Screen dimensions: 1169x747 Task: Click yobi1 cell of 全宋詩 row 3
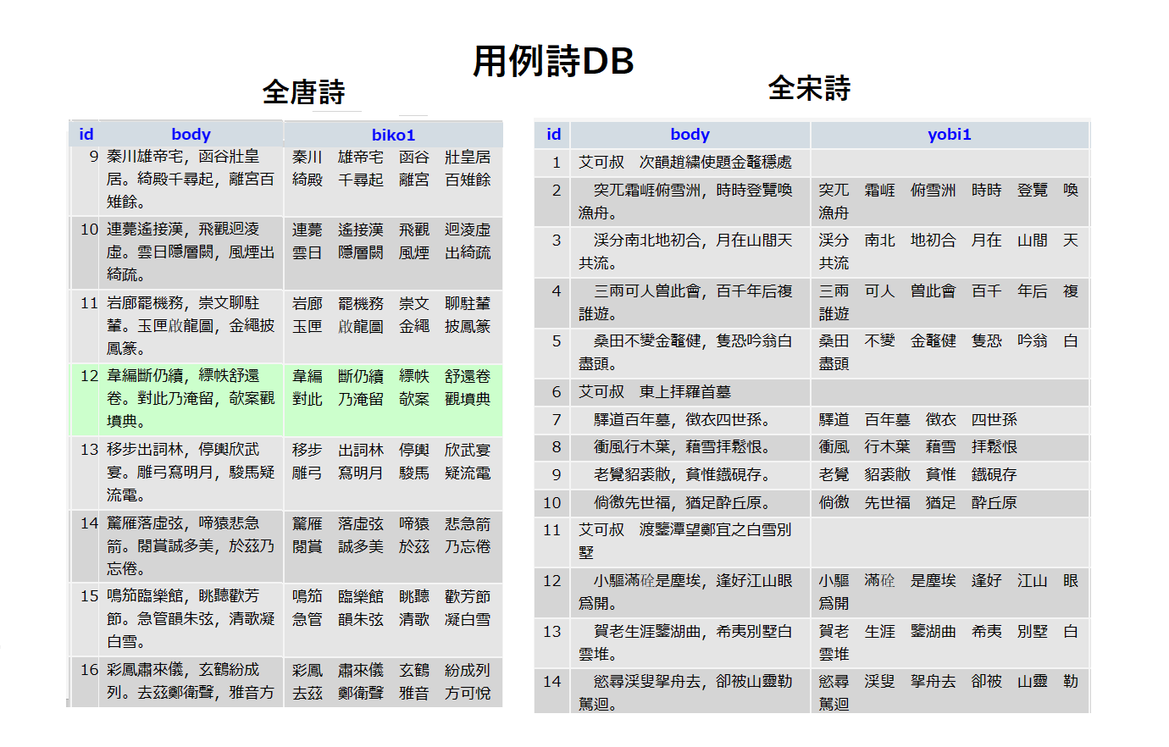pyautogui.click(x=950, y=252)
